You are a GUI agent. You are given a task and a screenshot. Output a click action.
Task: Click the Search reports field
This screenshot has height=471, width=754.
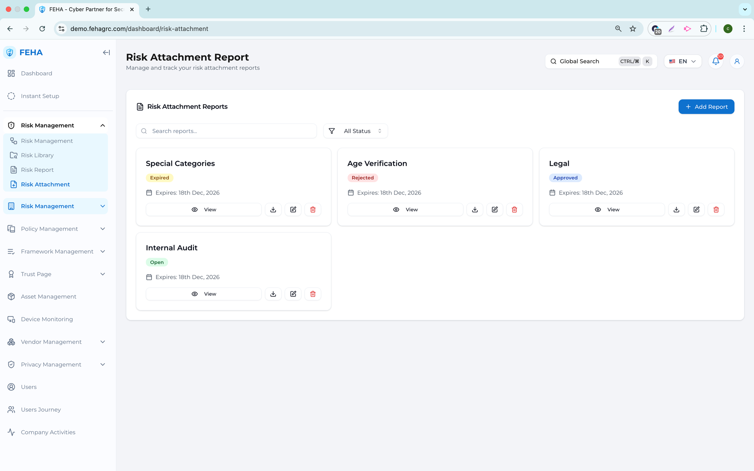tap(226, 131)
